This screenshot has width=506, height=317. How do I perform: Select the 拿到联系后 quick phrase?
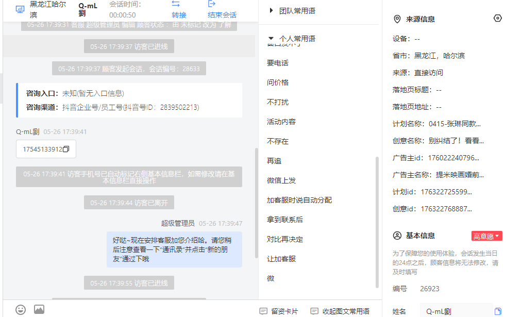(285, 220)
